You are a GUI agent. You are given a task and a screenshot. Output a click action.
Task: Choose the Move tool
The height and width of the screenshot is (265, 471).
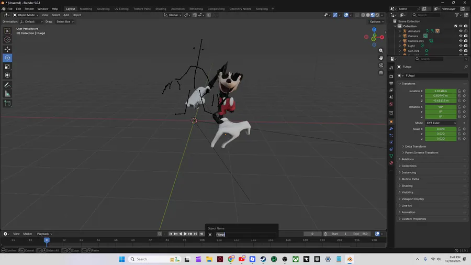7,49
